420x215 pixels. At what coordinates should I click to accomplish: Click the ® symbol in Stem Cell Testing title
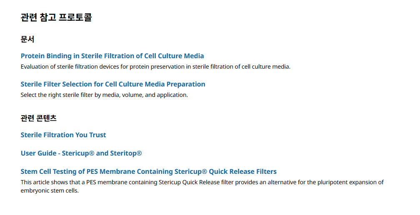pyautogui.click(x=204, y=172)
